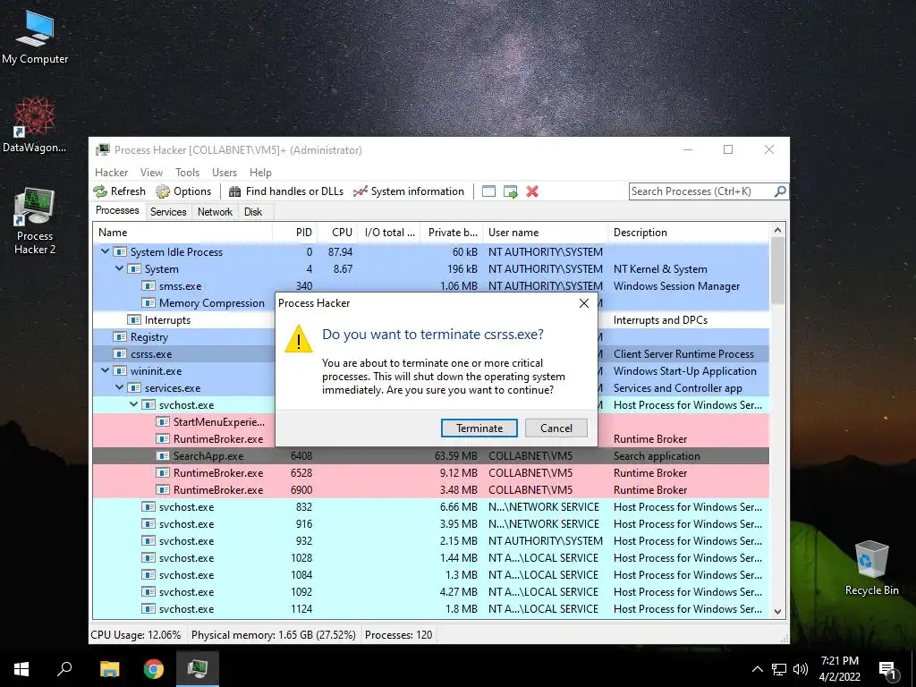Click CPU Usage status bar entry
Viewport: 916px width, 687px height.
136,635
